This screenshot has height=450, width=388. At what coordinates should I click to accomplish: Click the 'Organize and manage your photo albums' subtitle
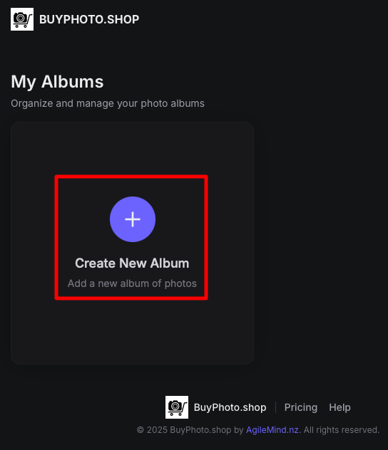point(108,103)
